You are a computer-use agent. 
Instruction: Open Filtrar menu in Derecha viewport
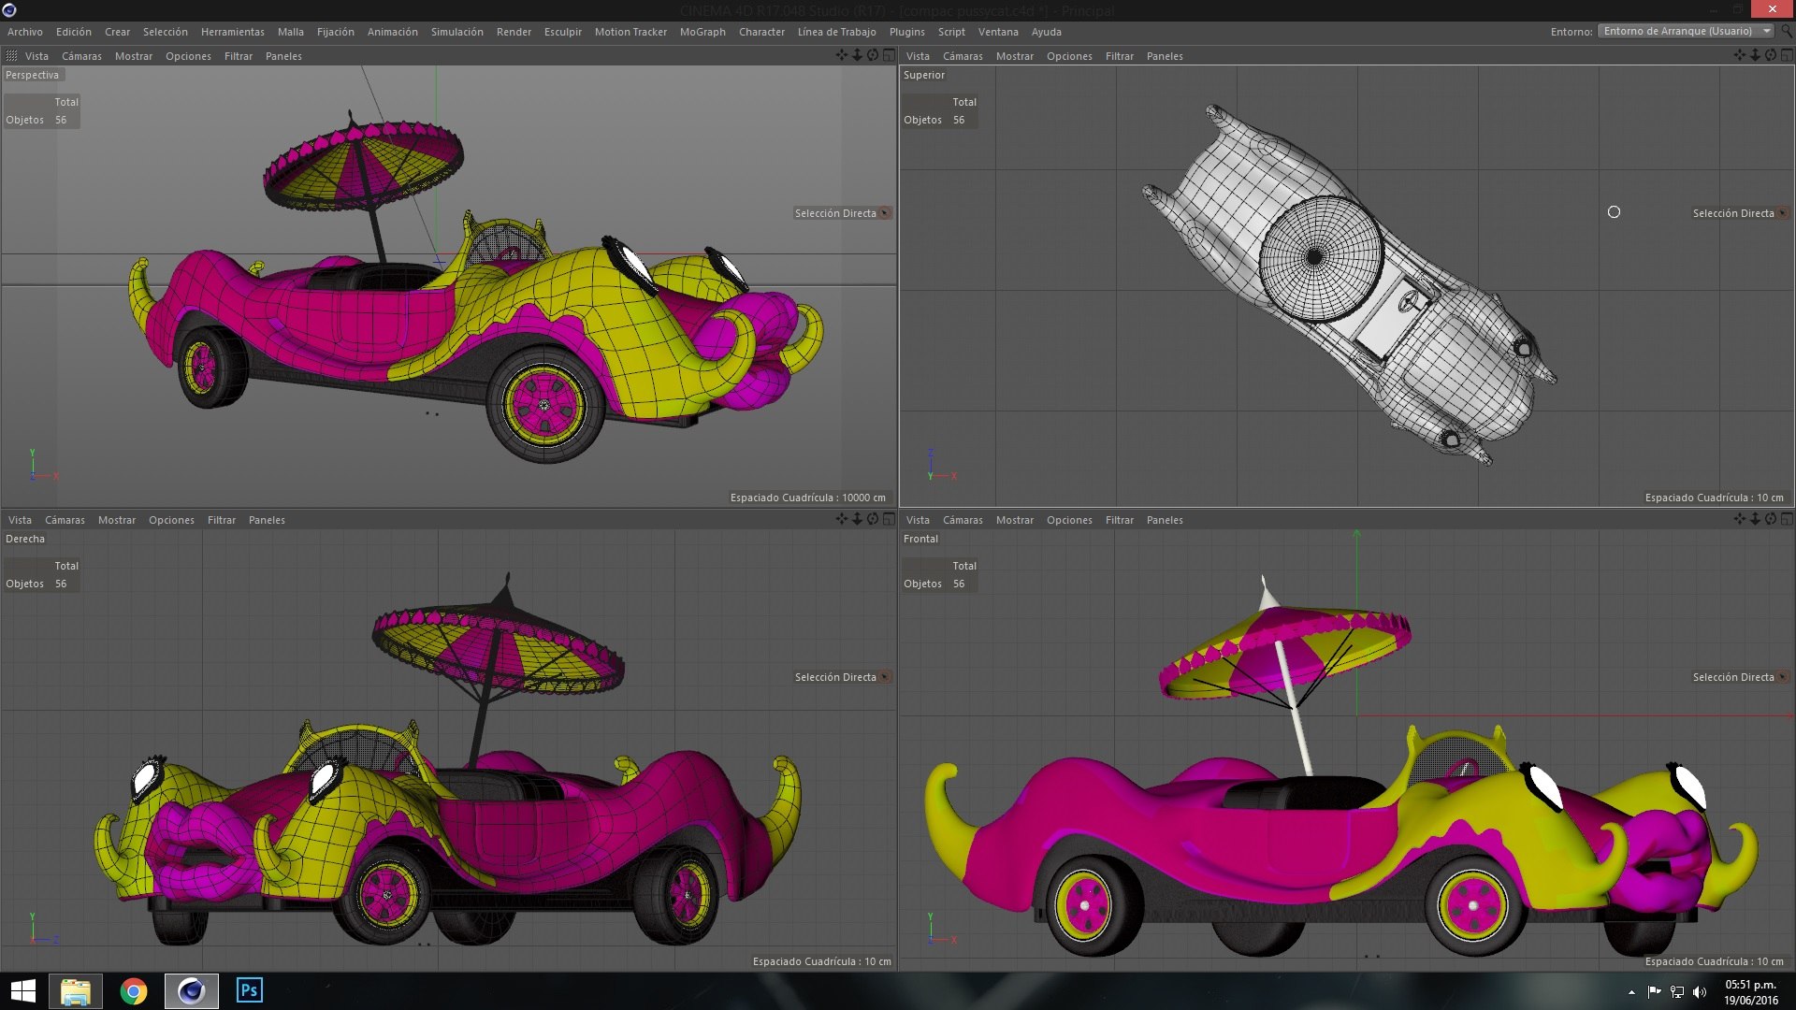(x=222, y=520)
